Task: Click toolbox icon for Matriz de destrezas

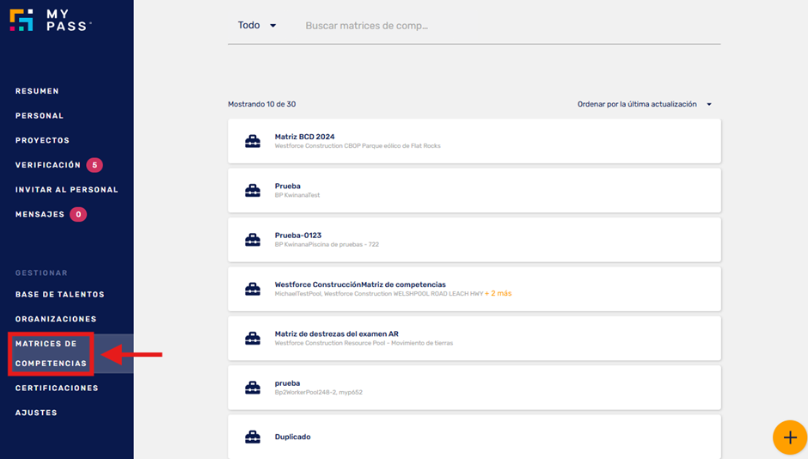Action: [253, 339]
